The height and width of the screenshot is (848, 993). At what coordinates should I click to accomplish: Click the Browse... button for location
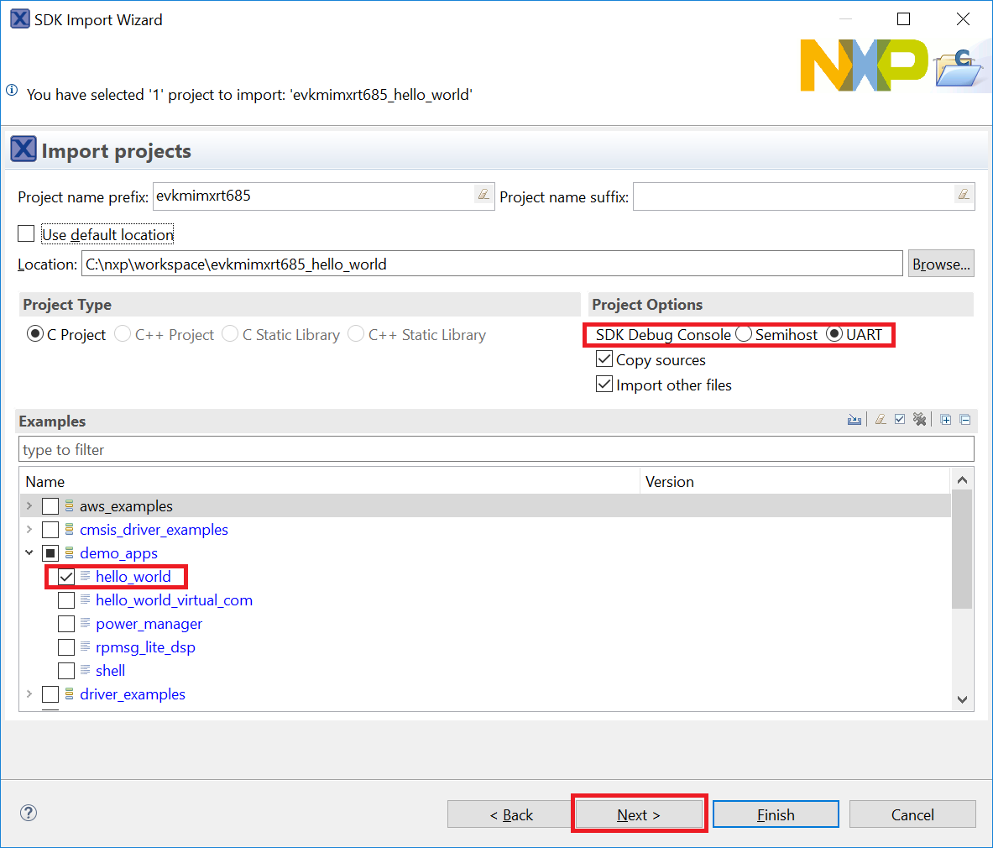[940, 264]
